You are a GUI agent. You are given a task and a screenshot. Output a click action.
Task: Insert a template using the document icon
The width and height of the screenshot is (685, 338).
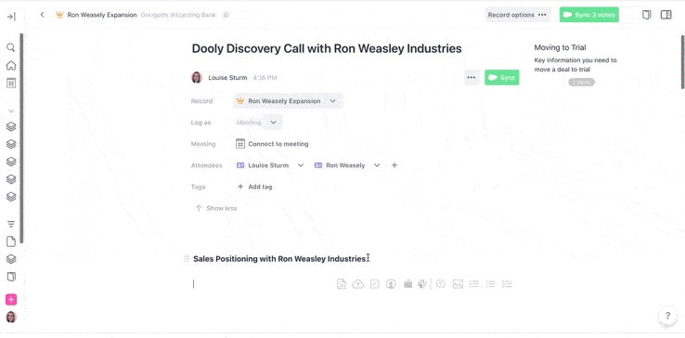click(x=342, y=284)
